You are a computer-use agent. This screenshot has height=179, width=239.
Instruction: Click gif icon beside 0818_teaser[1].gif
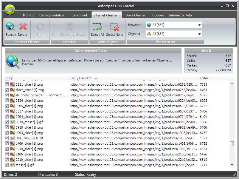[x=12, y=122]
